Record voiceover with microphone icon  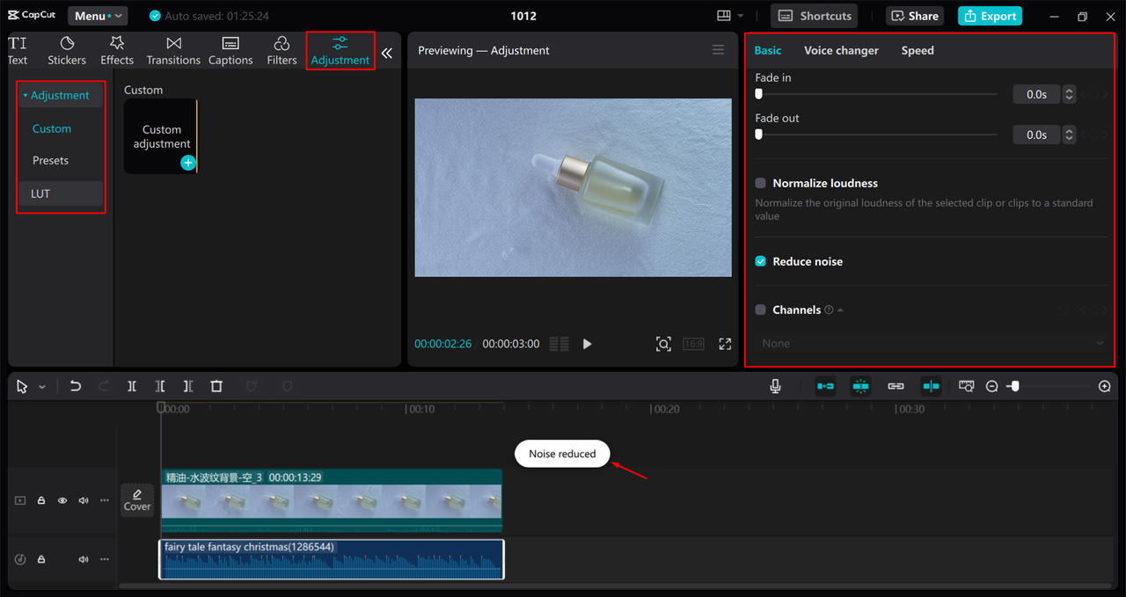[x=775, y=386]
